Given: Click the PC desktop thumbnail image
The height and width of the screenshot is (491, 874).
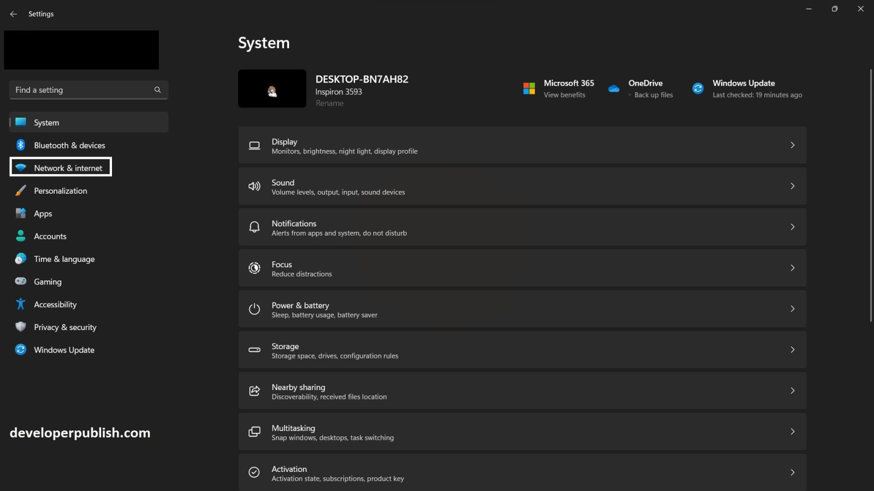Looking at the screenshot, I should click(272, 88).
